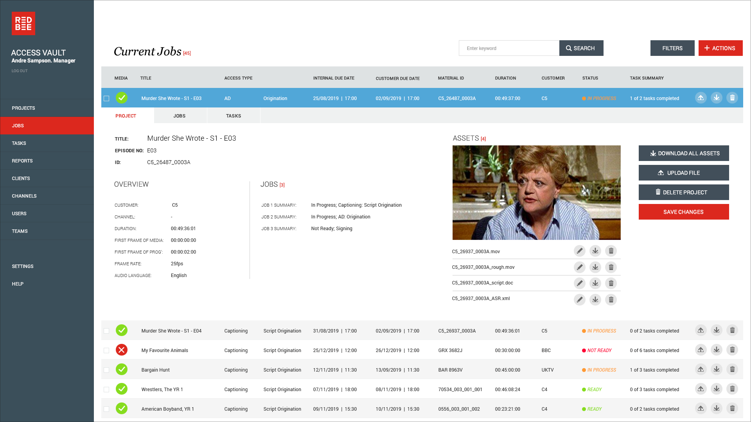751x422 pixels.
Task: Click trash icon on My Favourite Animals row
Action: point(732,350)
